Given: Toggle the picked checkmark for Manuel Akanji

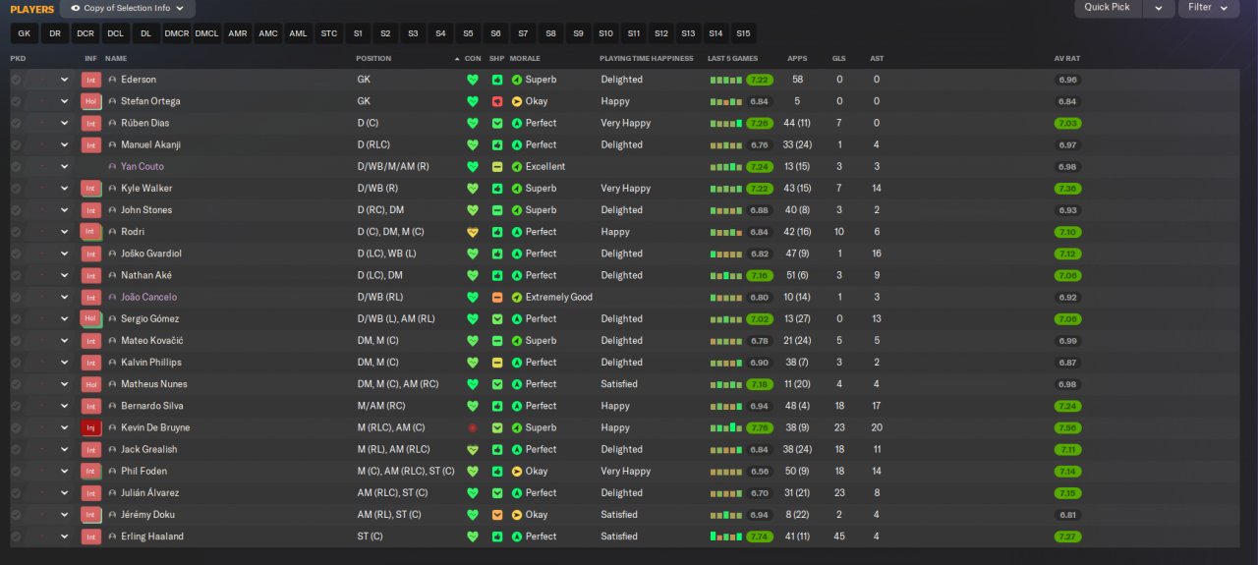Looking at the screenshot, I should pos(16,144).
